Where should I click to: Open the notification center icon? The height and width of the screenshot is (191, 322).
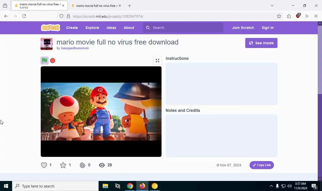(314, 186)
